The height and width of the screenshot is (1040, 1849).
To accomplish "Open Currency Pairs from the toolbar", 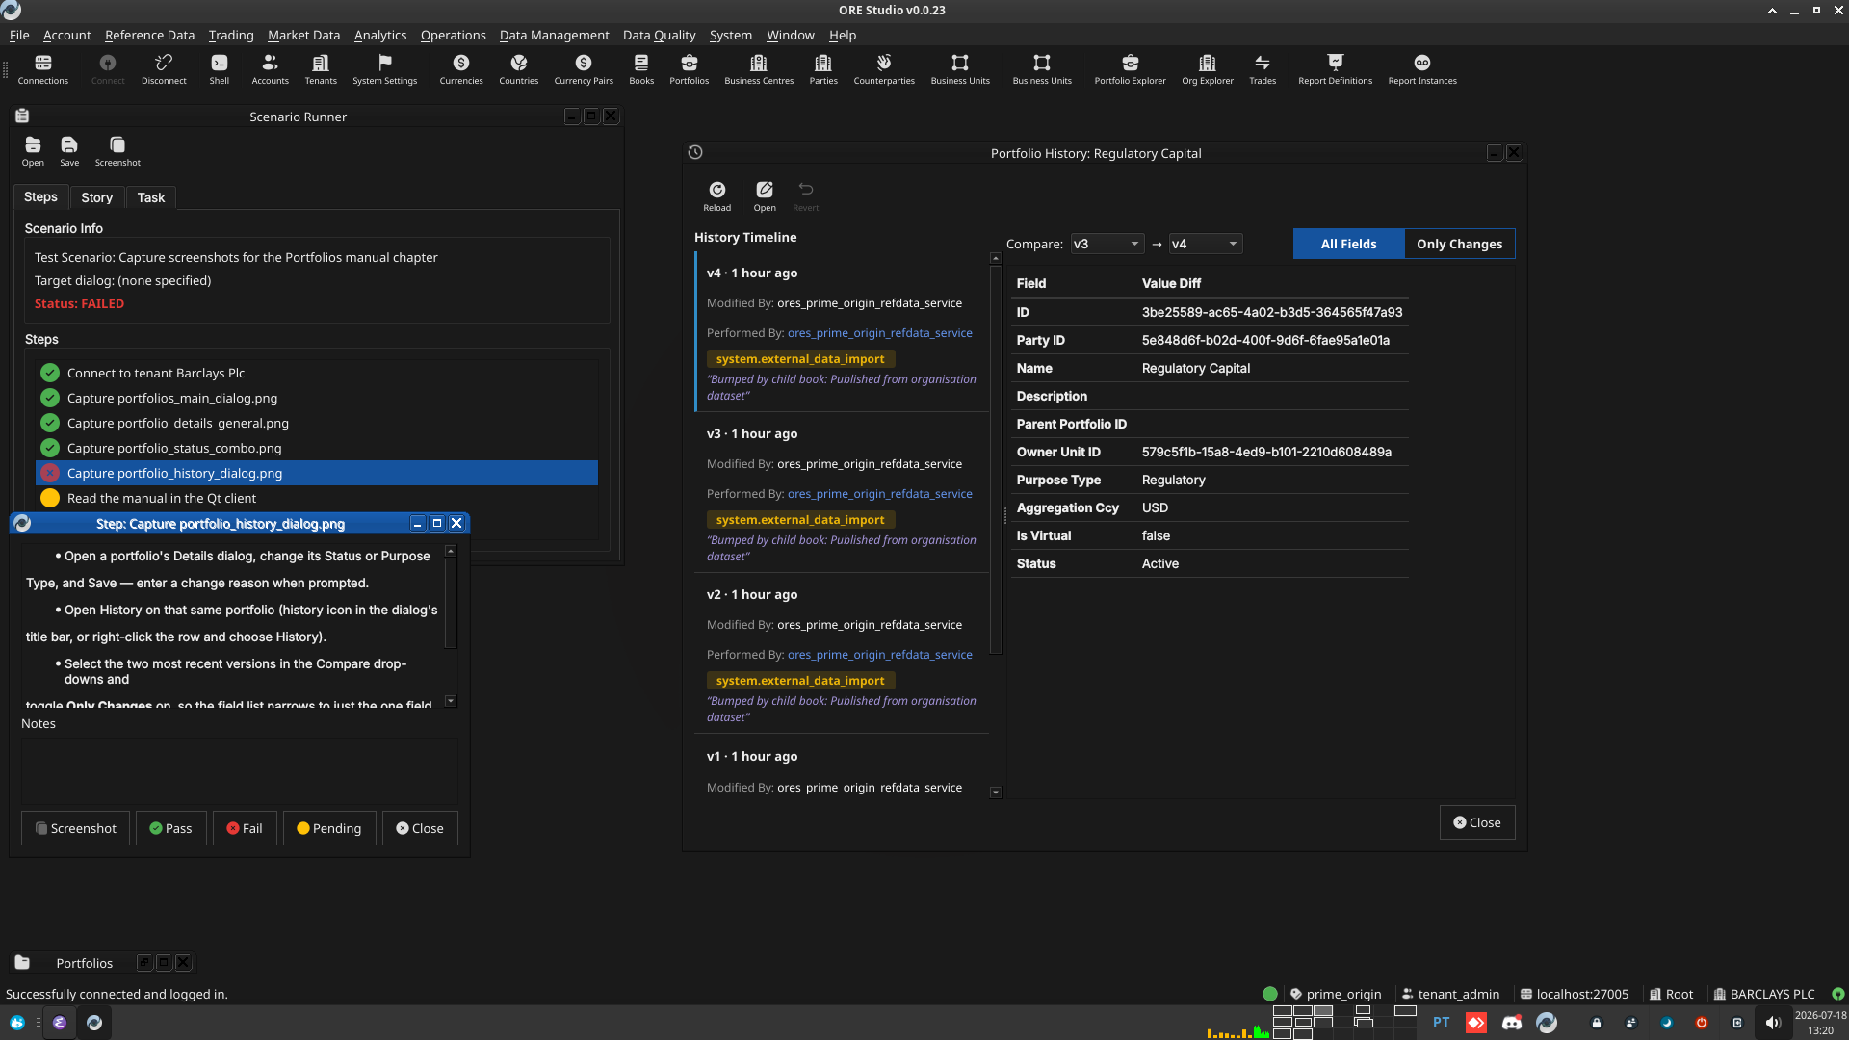I will 584,68.
